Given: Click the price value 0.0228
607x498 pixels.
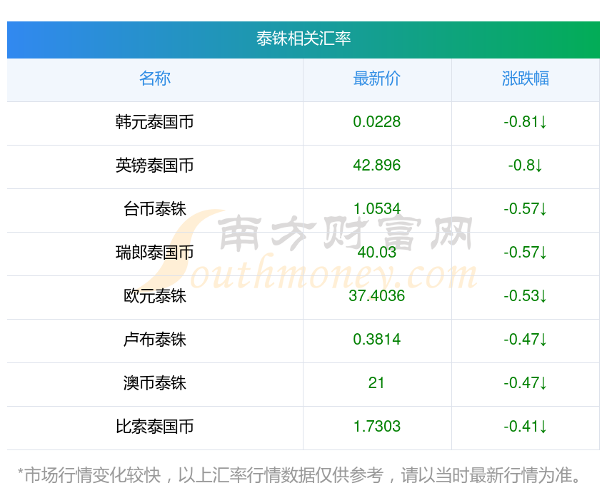Looking at the screenshot, I should tap(376, 122).
